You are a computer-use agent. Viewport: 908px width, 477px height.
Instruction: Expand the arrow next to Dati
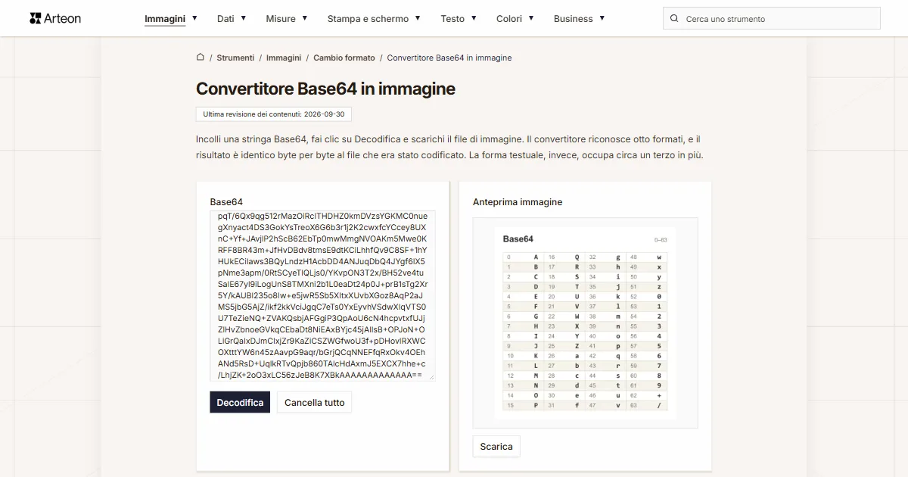click(244, 18)
